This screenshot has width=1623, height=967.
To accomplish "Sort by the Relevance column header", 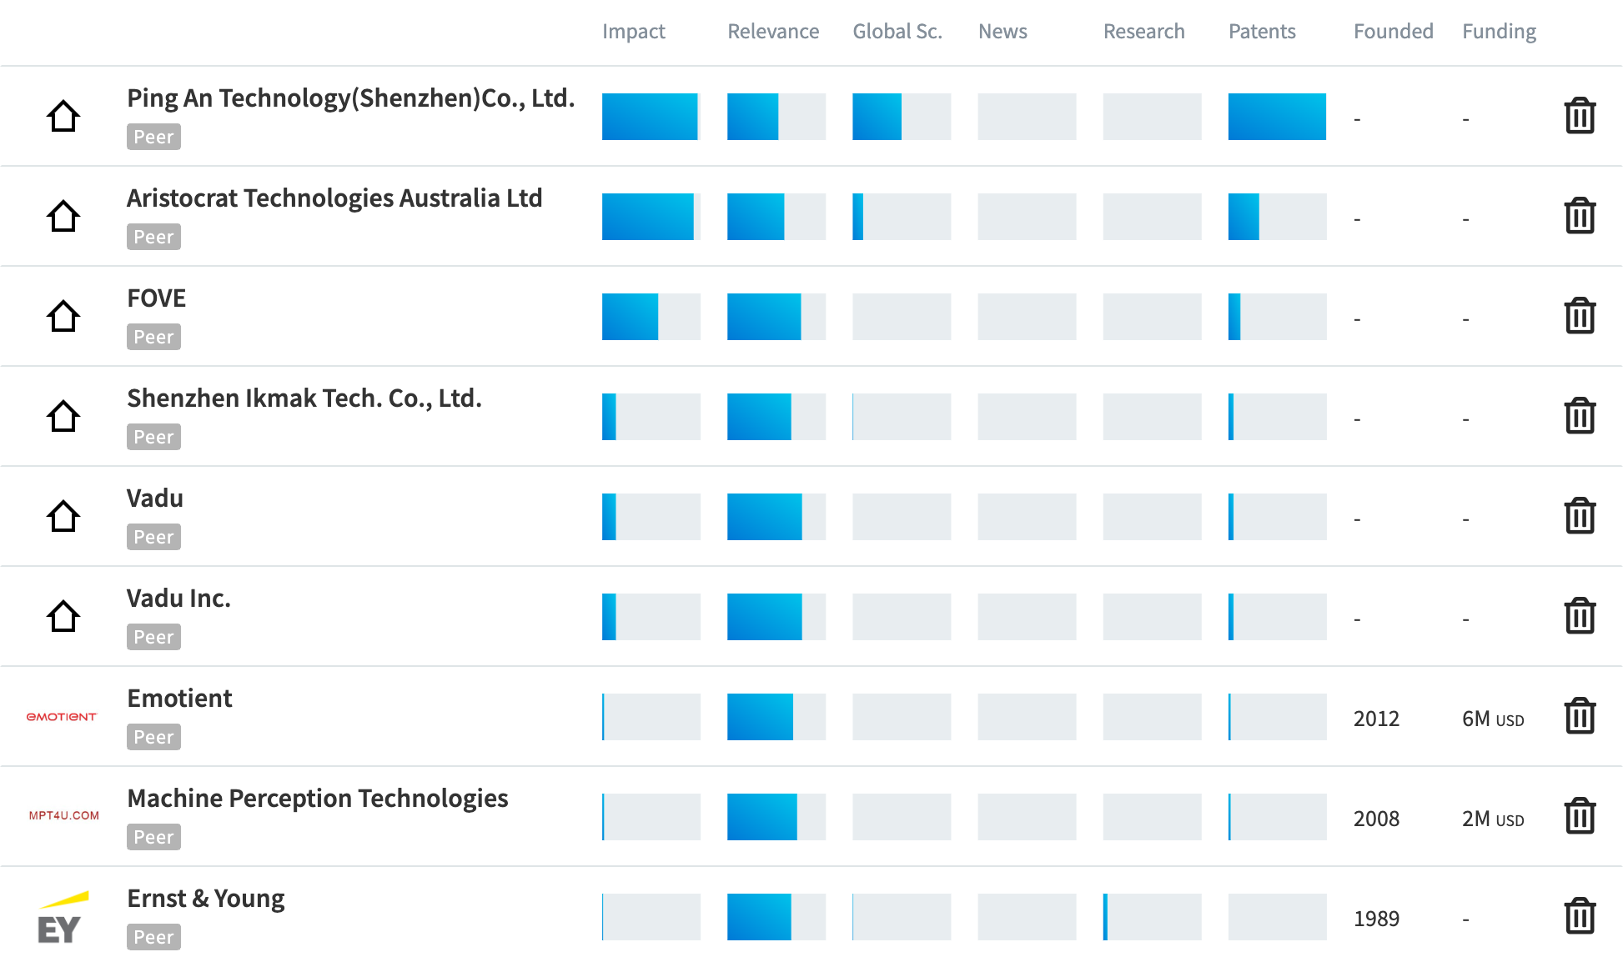I will pyautogui.click(x=772, y=32).
